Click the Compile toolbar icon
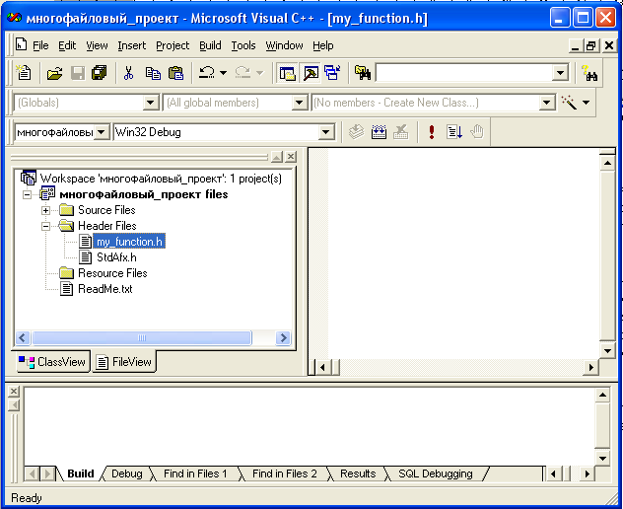Screen dimensions: 623x509 pyautogui.click(x=357, y=131)
